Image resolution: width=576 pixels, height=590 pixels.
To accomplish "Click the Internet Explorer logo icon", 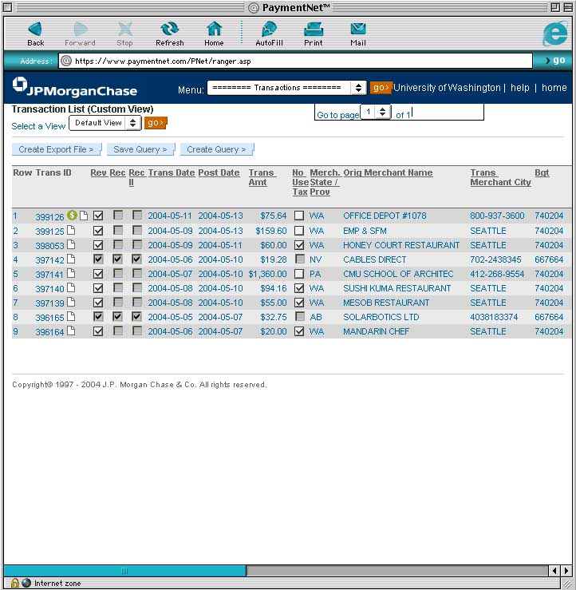I will click(x=555, y=33).
